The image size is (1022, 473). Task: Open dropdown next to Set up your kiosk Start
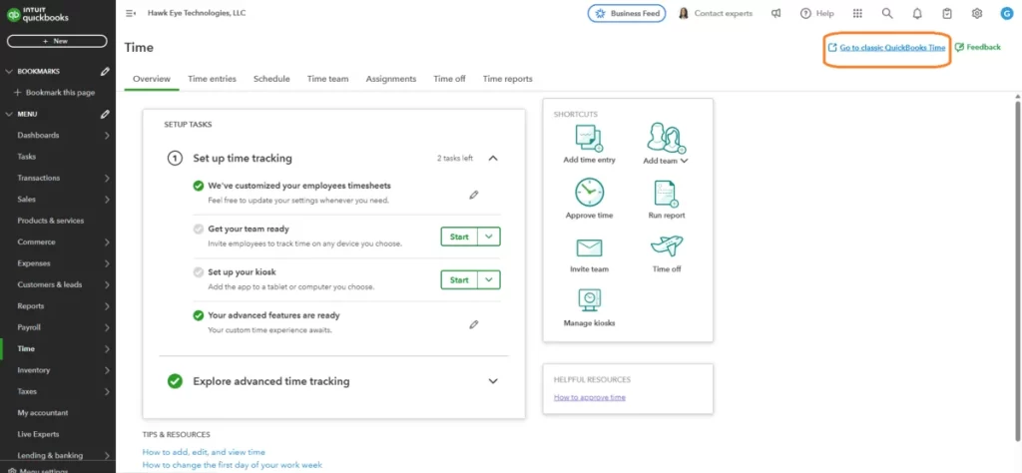pos(489,279)
